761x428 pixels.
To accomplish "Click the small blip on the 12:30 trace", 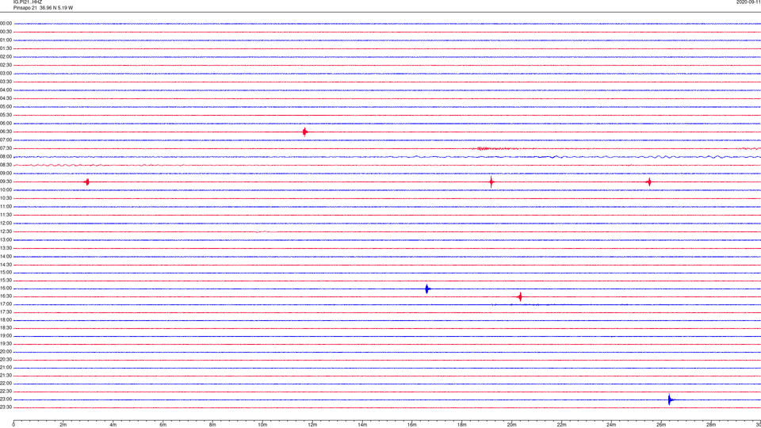I will click(x=262, y=232).
